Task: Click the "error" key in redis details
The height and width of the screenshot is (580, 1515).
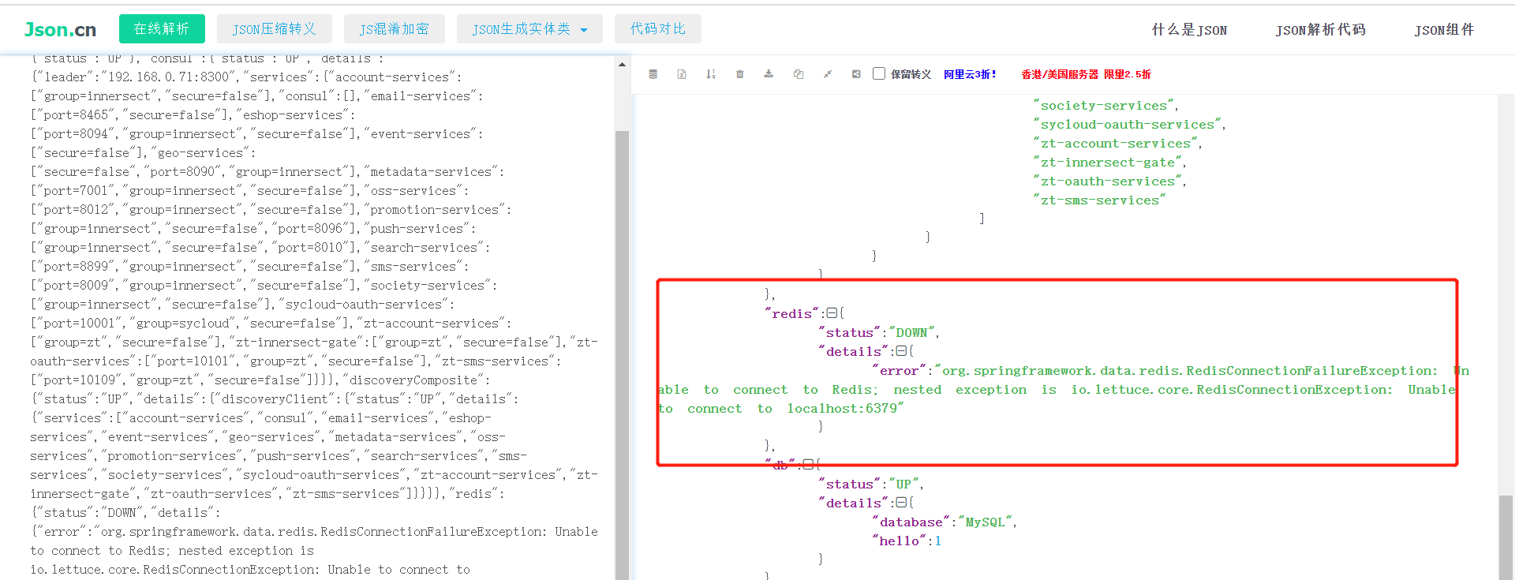Action: pyautogui.click(x=899, y=371)
